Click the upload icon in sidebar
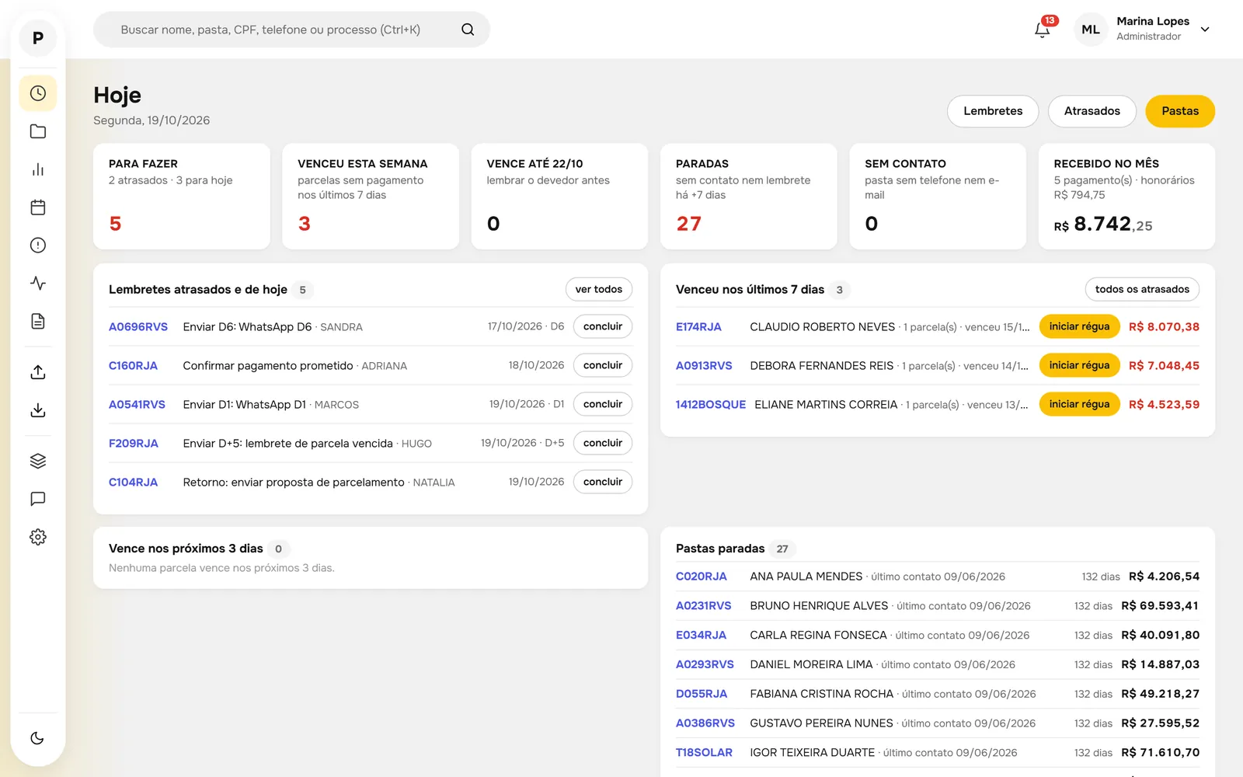Viewport: 1243px width, 777px height. (x=37, y=372)
